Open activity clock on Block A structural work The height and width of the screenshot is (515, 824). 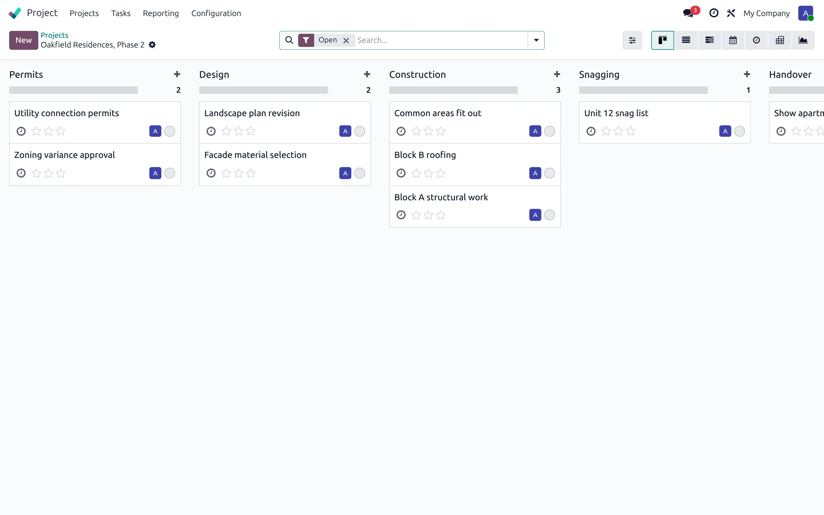401,215
